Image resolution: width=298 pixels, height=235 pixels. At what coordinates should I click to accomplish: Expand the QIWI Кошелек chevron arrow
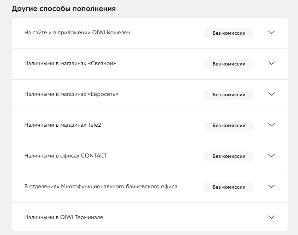[271, 33]
